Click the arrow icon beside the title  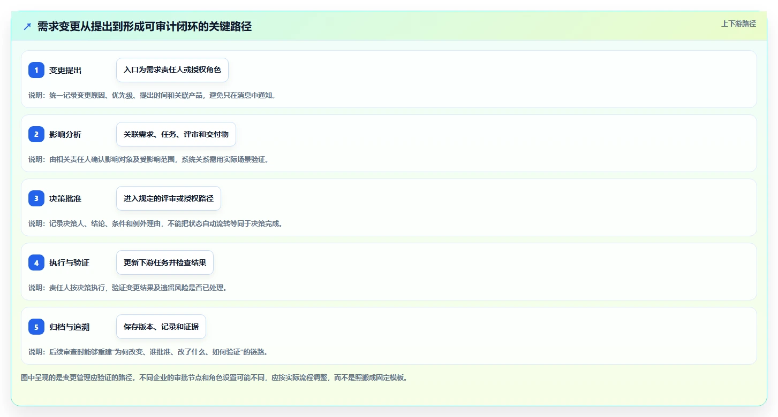coord(27,26)
